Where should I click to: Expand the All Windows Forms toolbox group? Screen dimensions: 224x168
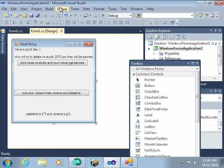point(134,69)
